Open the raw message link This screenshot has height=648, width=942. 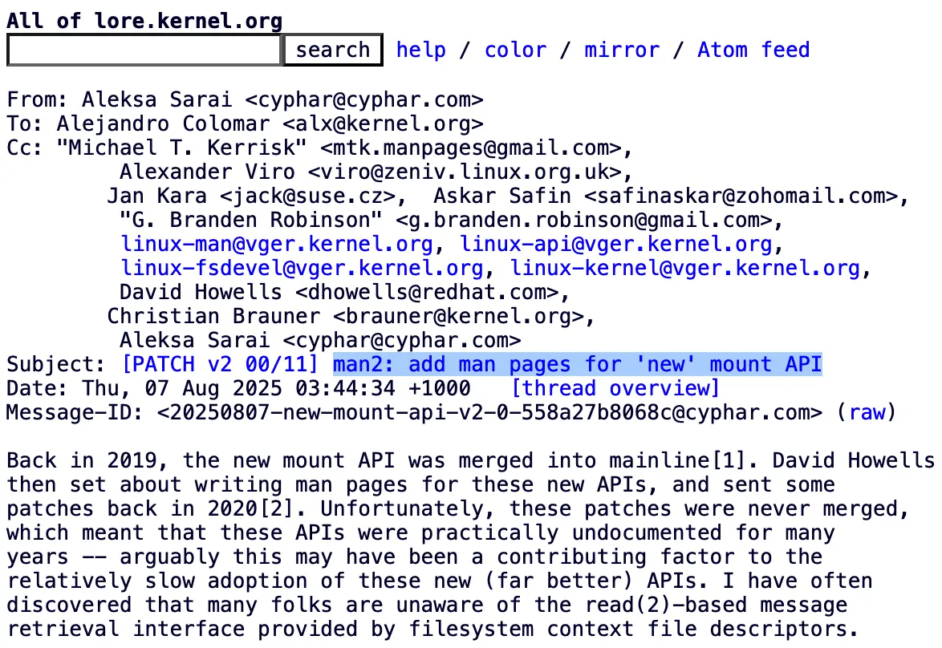(x=867, y=412)
